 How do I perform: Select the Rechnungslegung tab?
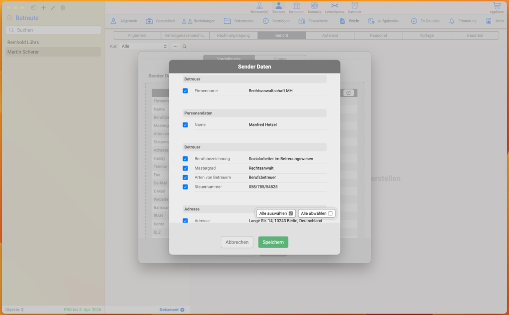tap(233, 36)
